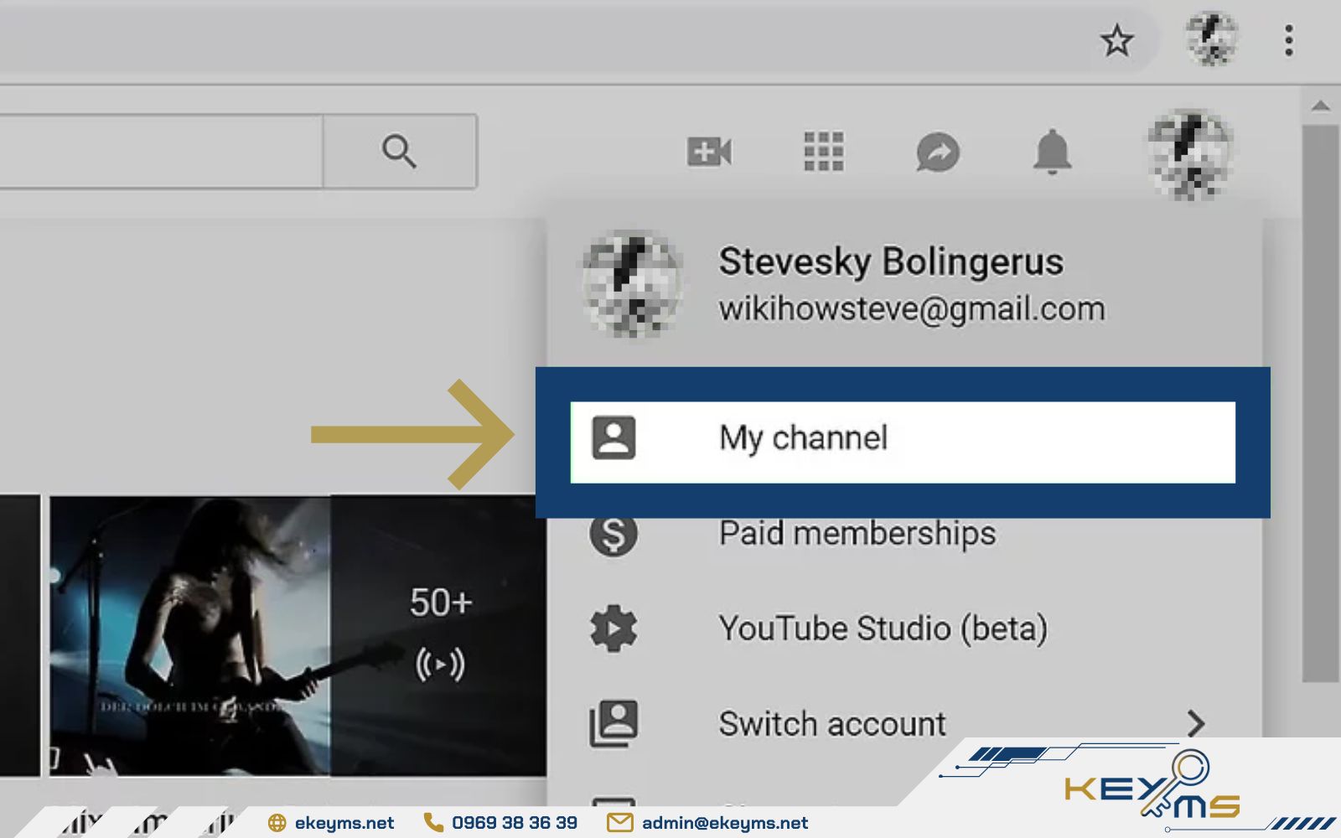Image resolution: width=1341 pixels, height=838 pixels.
Task: Click the bookmark star icon
Action: click(x=1116, y=41)
